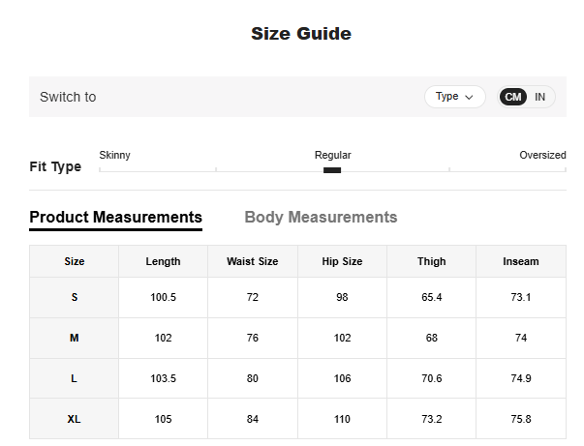584x446 pixels.
Task: Switch units to CM
Action: click(x=513, y=97)
